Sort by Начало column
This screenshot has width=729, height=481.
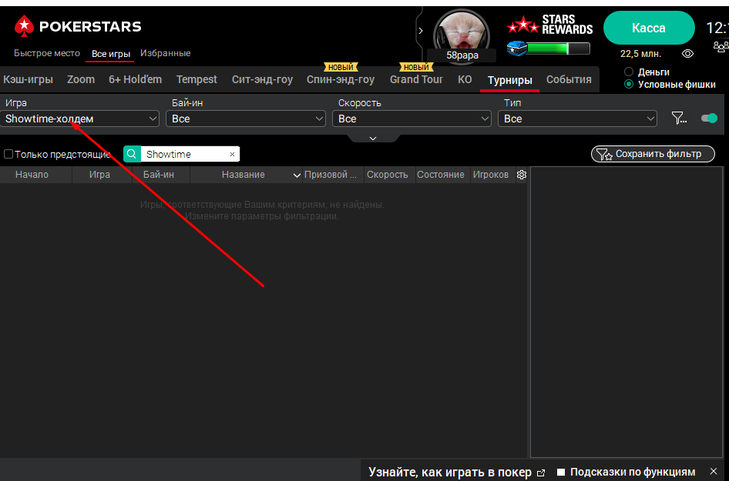tap(32, 175)
